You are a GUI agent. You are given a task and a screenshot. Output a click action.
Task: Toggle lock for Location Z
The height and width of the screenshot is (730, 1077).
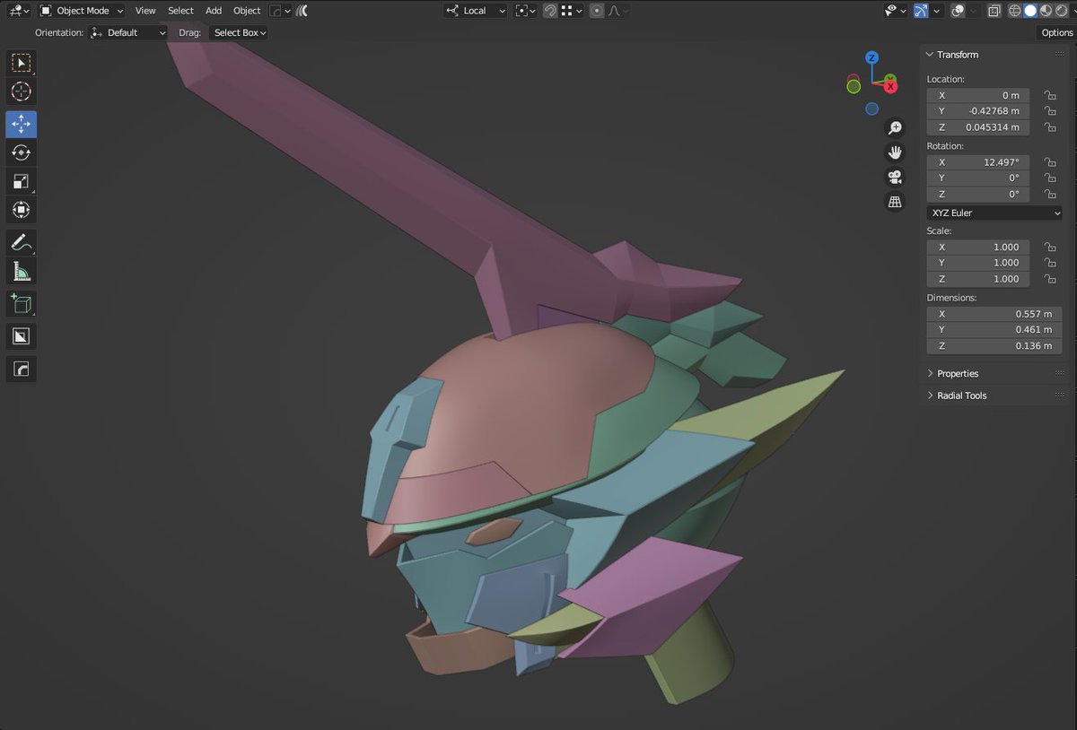pyautogui.click(x=1048, y=127)
